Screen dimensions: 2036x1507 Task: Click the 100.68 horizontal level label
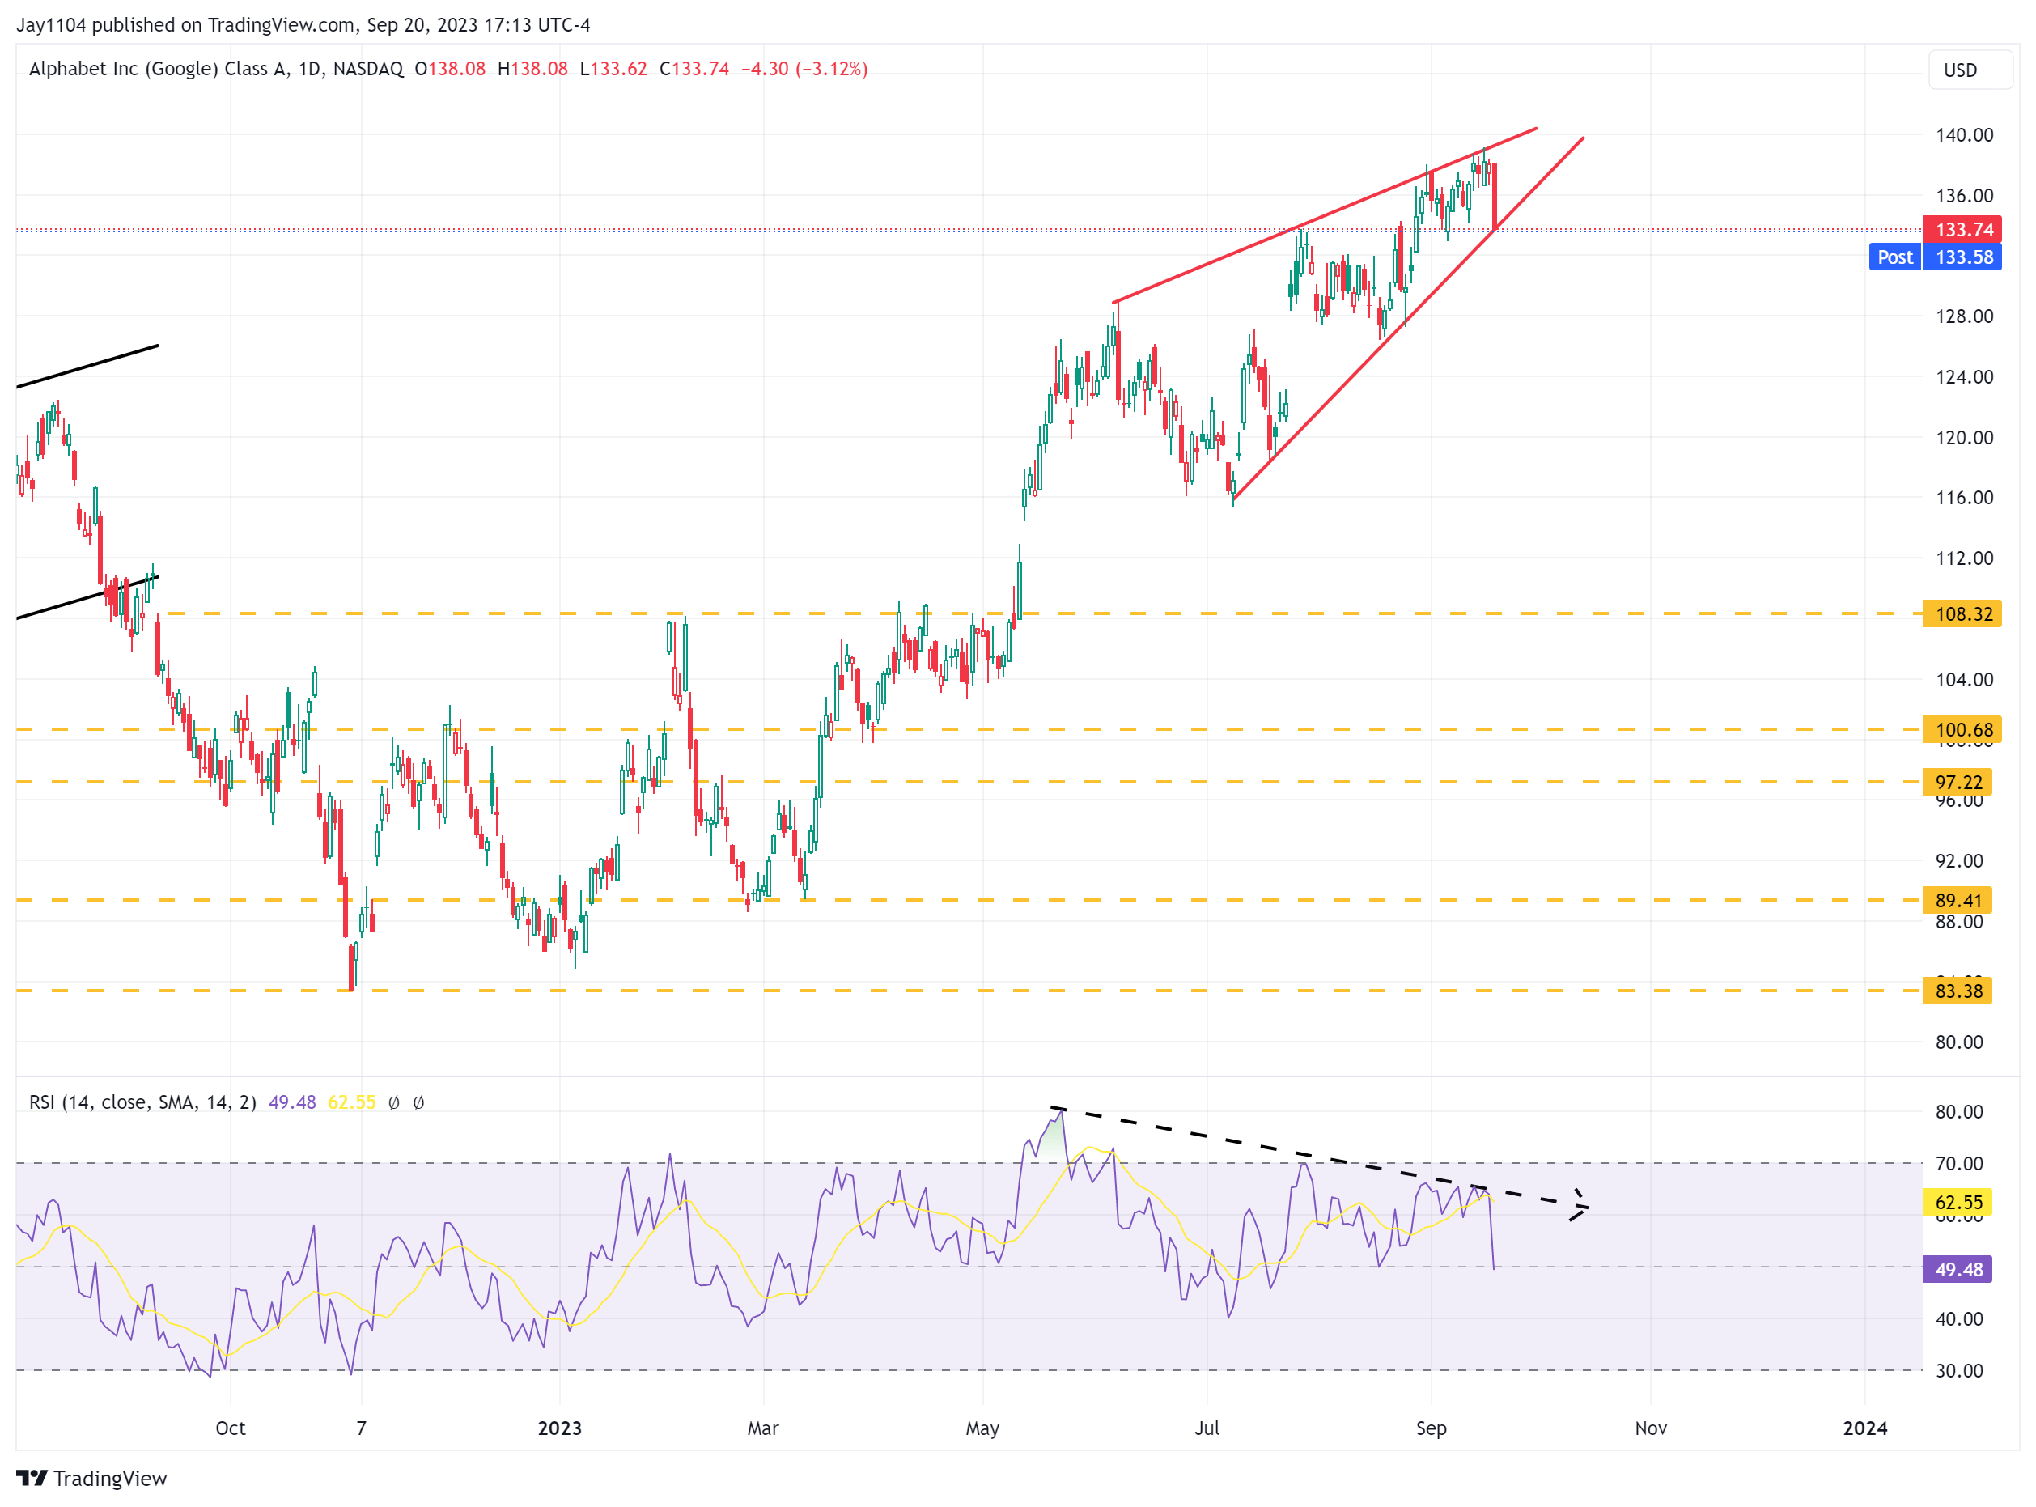pyautogui.click(x=1962, y=730)
